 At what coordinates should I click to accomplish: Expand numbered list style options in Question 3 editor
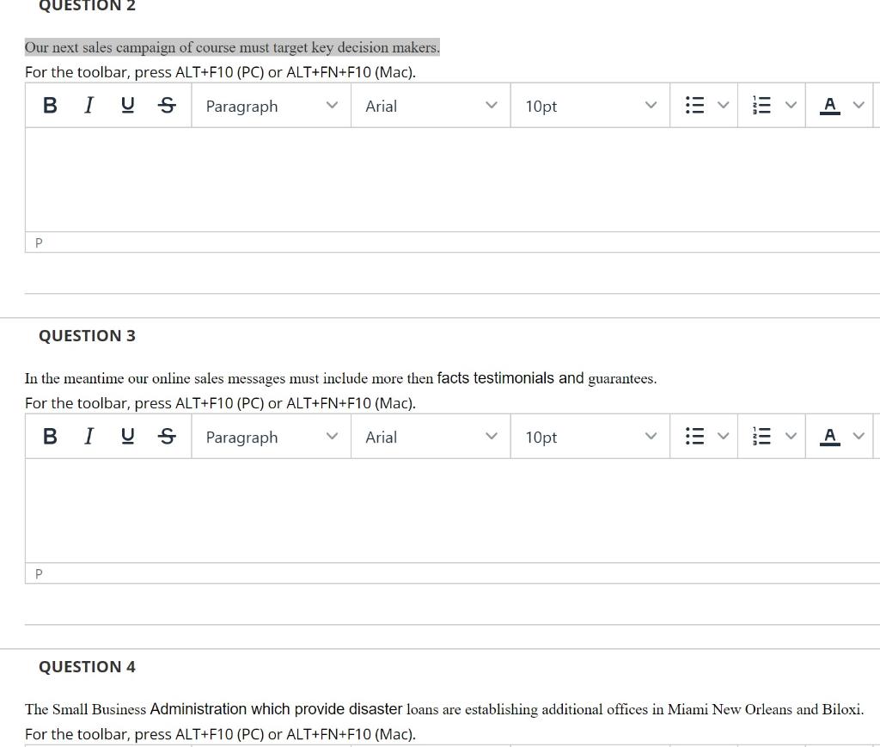pyautogui.click(x=791, y=436)
